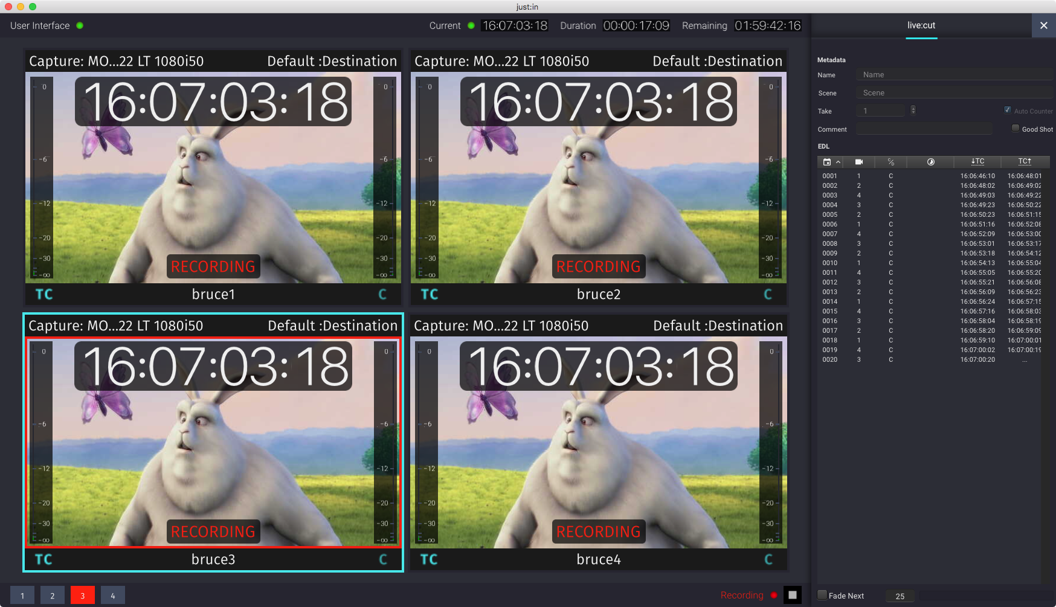Click the TC icon under bruce4
1056x607 pixels.
coord(429,559)
